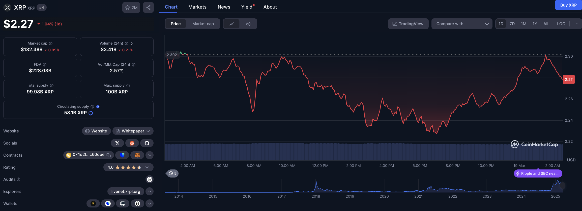This screenshot has height=211, width=582.
Task: Show Vol/Mkt Cap info icon
Action: (x=134, y=65)
